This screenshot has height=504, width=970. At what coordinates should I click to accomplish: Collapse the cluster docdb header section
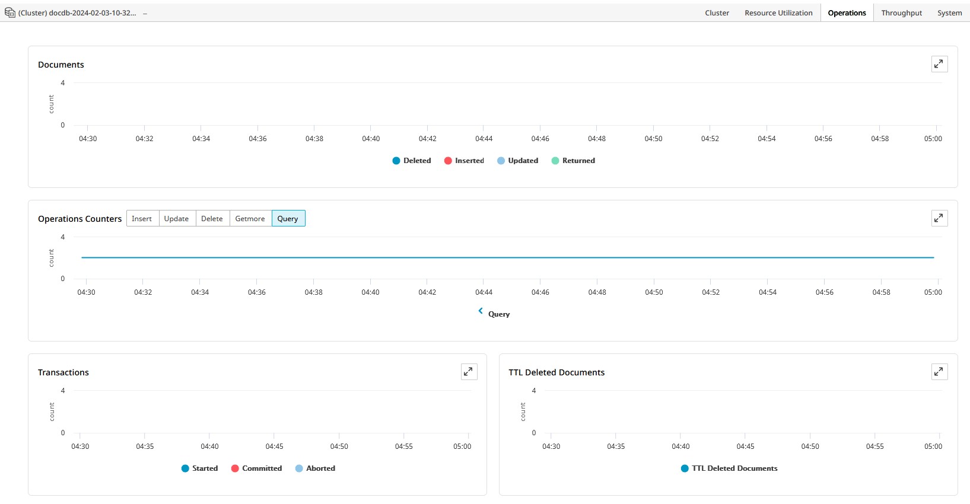145,13
